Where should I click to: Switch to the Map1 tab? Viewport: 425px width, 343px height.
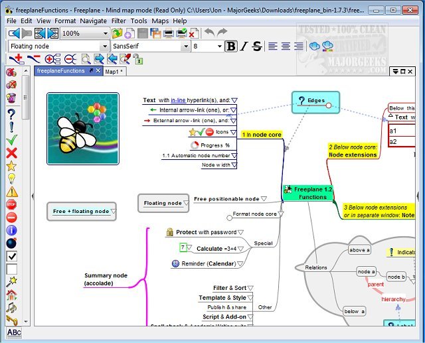click(114, 72)
